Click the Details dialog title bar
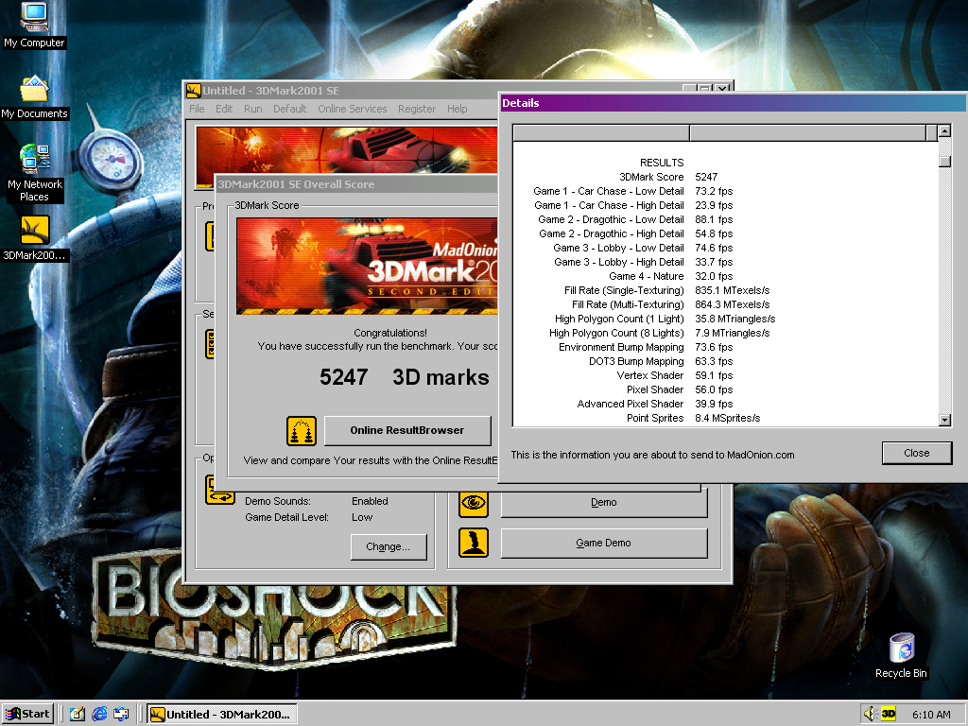 [x=733, y=103]
